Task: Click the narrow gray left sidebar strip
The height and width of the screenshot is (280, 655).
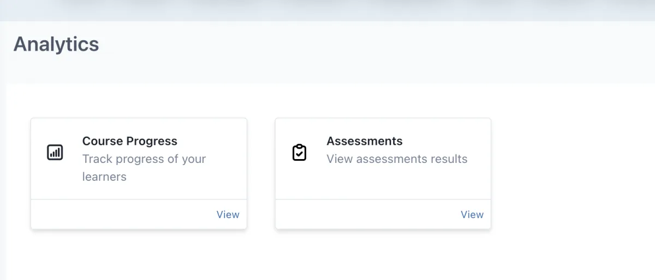Action: 3,180
